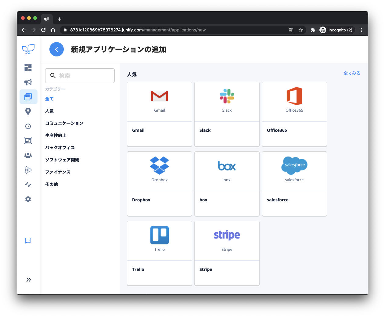Select the ファイナンス category
The height and width of the screenshot is (317, 385).
[x=58, y=172]
